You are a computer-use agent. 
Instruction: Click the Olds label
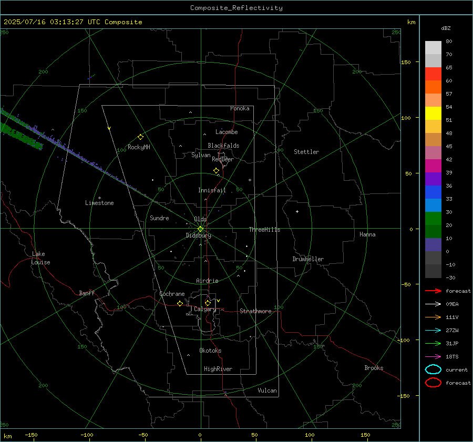click(200, 219)
